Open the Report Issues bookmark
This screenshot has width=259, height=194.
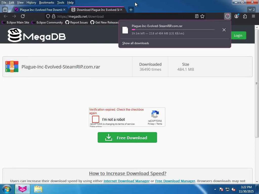77,22
